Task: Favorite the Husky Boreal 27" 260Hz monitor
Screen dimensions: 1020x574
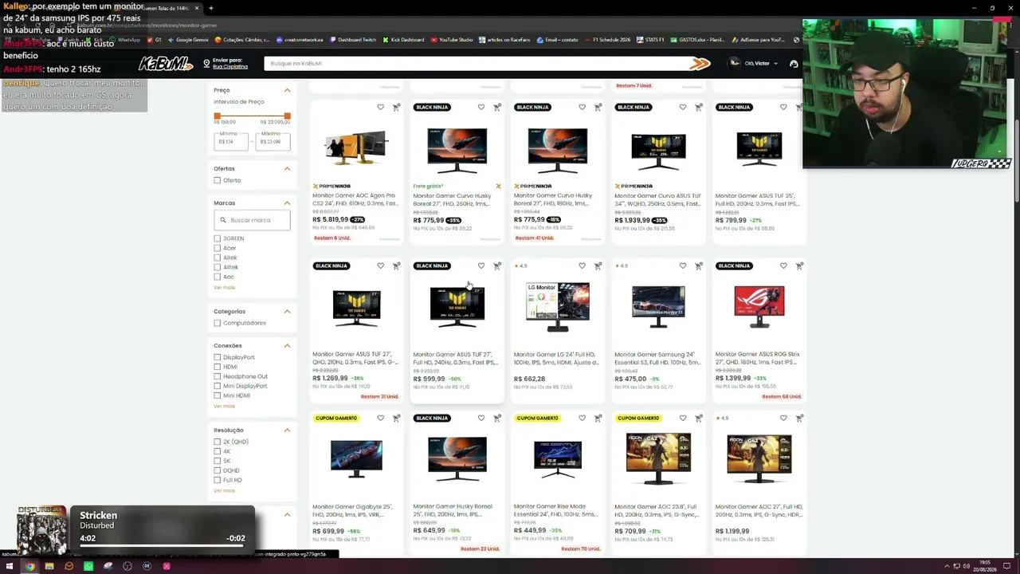Action: (481, 107)
